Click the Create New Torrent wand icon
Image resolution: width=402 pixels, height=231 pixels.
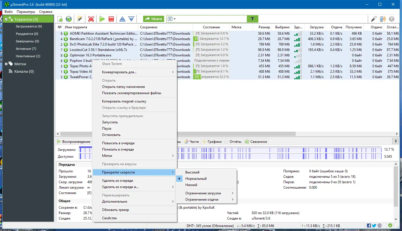point(80,19)
